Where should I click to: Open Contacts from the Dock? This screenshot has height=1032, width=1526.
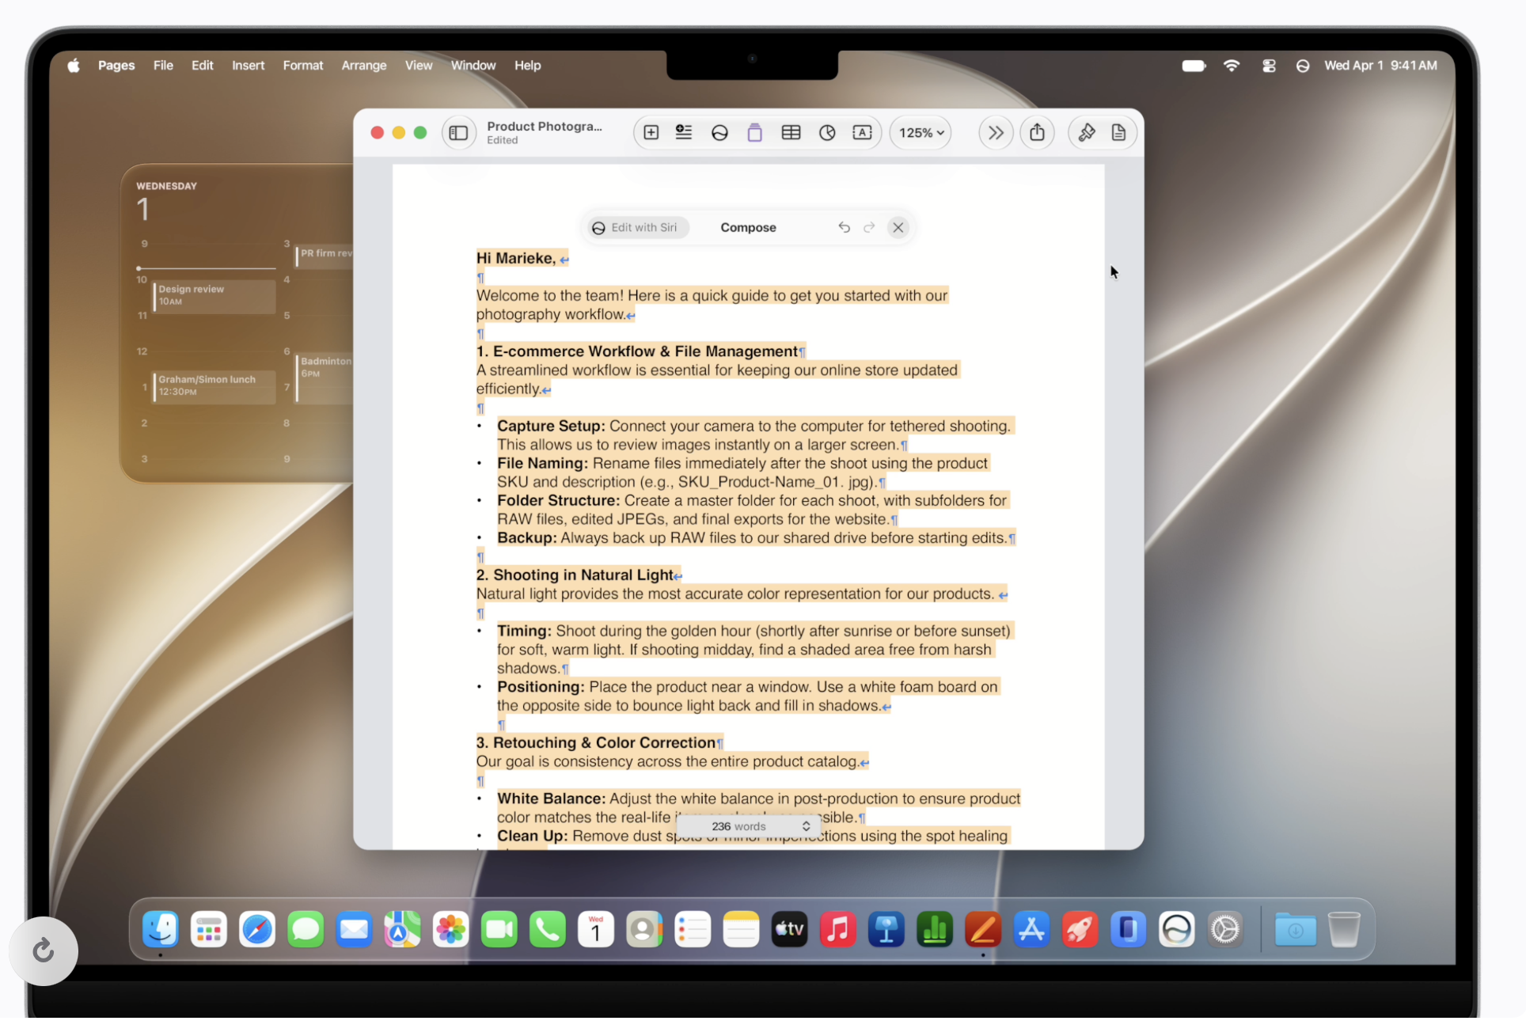[x=644, y=929]
